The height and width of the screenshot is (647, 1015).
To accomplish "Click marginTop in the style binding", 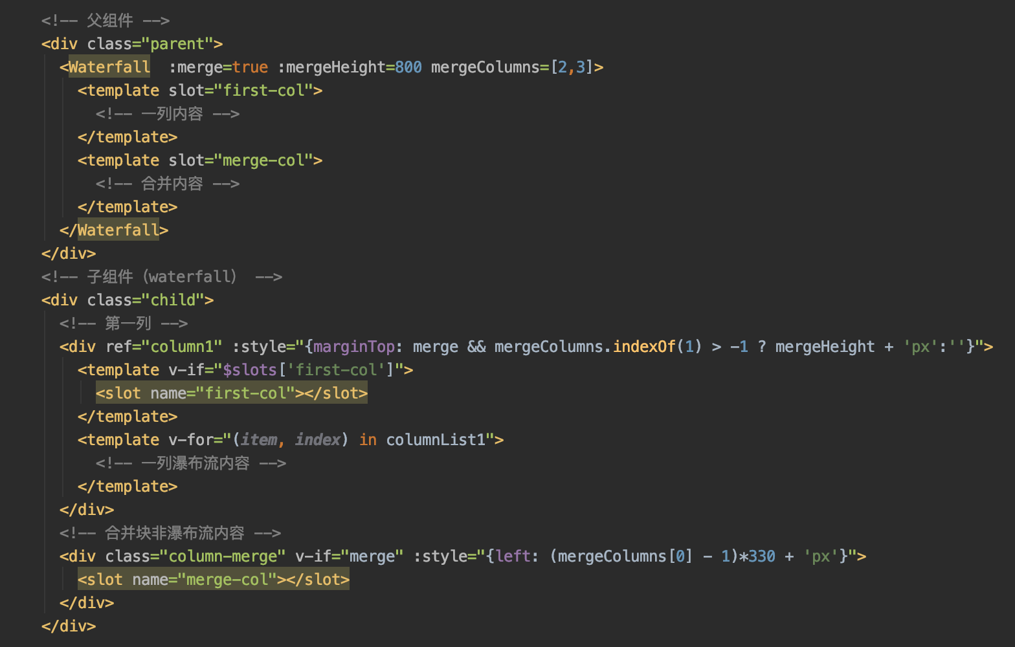I will coord(354,347).
